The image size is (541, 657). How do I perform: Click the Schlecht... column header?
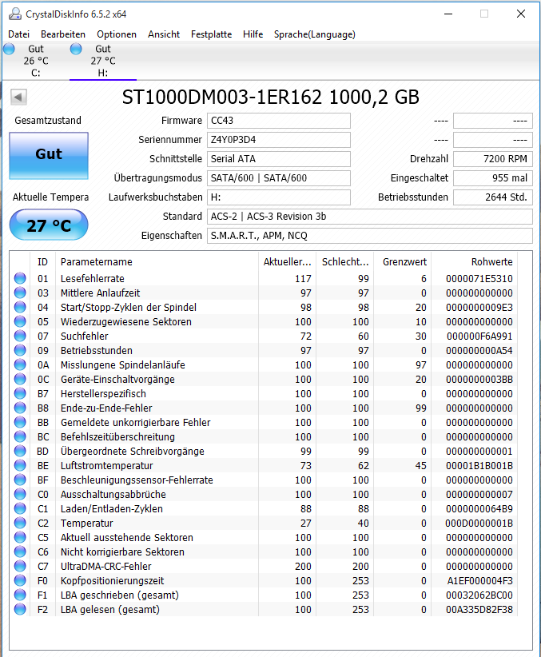(x=345, y=262)
